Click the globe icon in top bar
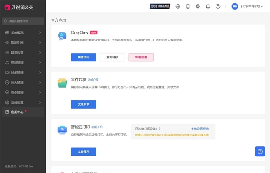 (x=178, y=6)
